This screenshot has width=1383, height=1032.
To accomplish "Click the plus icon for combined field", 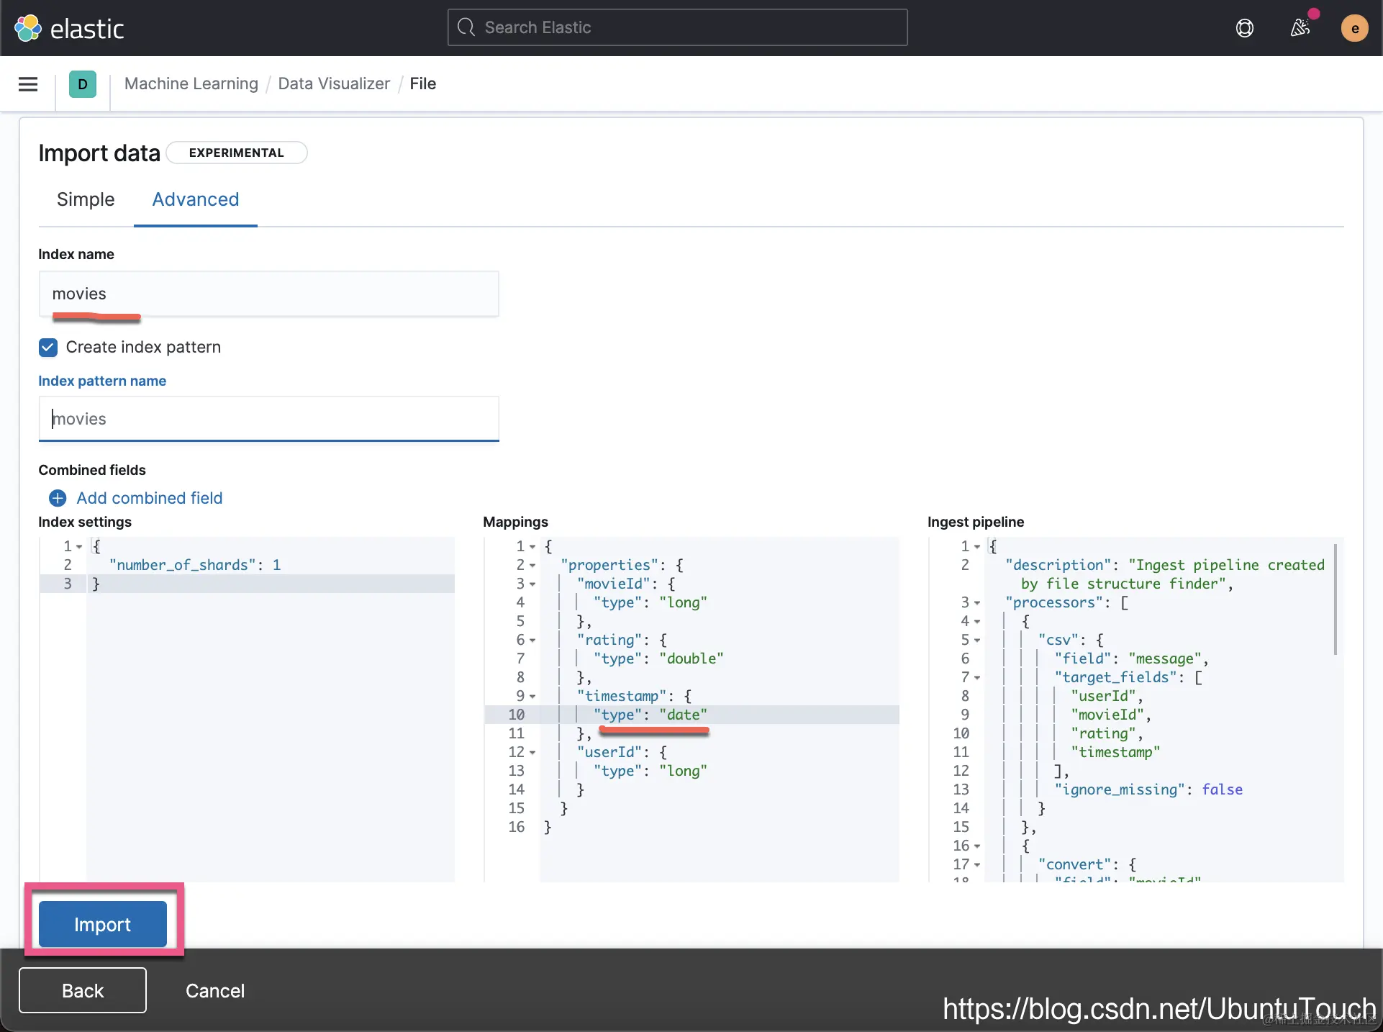I will (58, 498).
